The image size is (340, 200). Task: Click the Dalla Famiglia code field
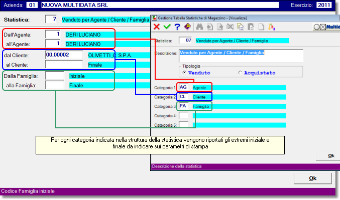click(x=54, y=76)
